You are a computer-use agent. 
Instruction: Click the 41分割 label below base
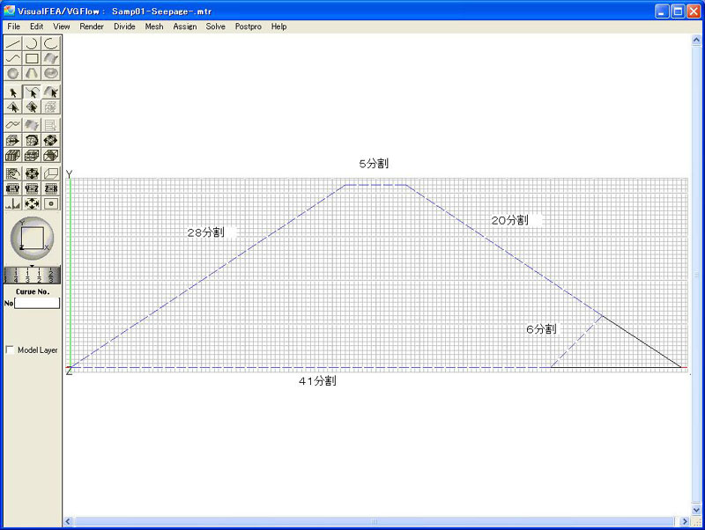click(x=317, y=381)
